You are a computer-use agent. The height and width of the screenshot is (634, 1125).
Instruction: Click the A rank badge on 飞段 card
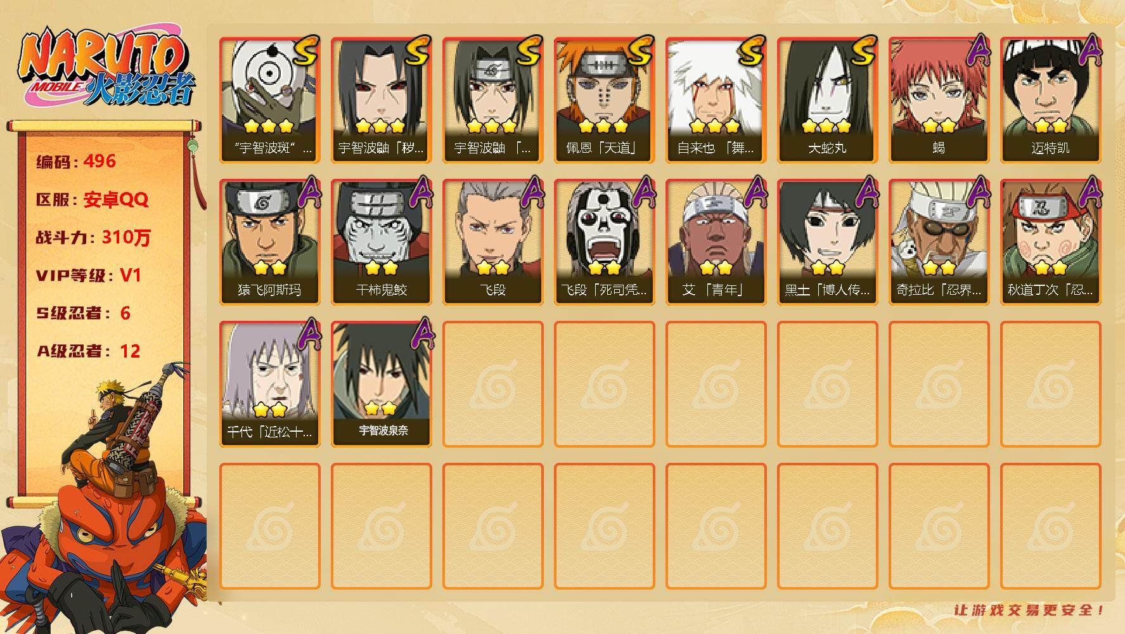(531, 191)
